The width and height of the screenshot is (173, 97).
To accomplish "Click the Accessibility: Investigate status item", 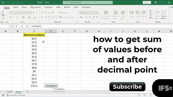I will coord(16,95).
